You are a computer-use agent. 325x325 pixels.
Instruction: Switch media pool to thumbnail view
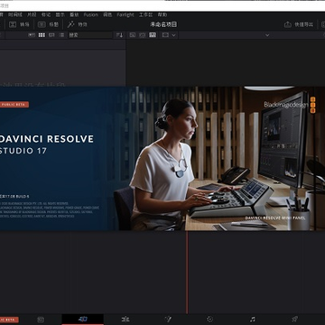(x=42, y=35)
